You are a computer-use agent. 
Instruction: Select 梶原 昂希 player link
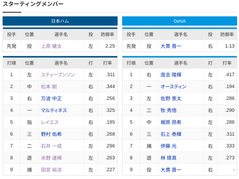pos(171,122)
